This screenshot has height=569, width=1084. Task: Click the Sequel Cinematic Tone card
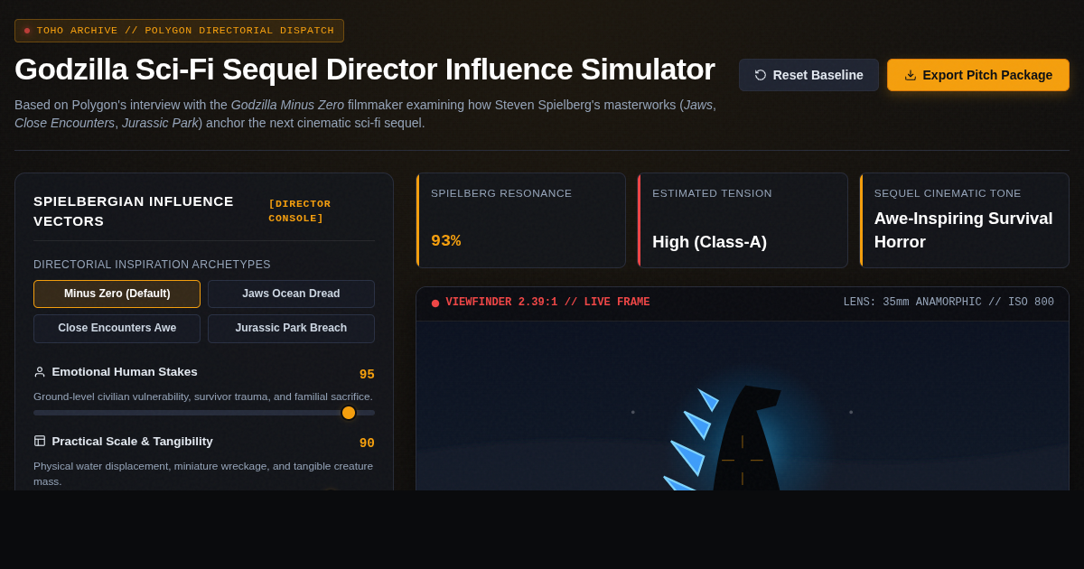point(964,220)
